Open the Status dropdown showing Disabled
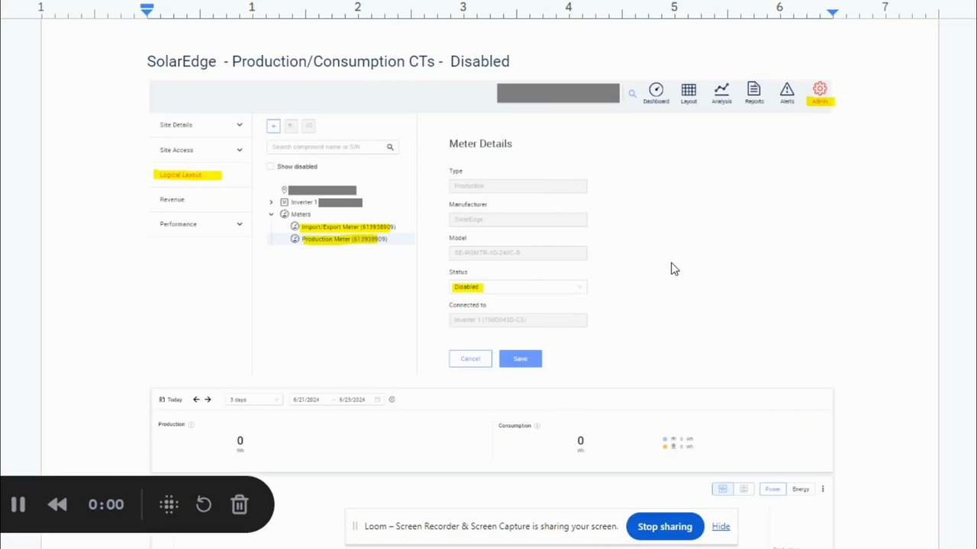Image resolution: width=977 pixels, height=549 pixels. 518,287
